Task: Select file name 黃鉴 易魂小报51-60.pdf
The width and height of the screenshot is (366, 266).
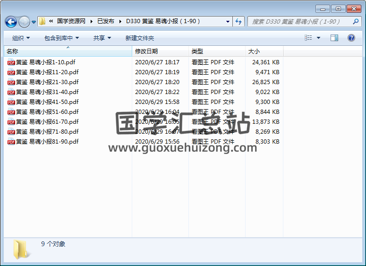Action: 47,112
